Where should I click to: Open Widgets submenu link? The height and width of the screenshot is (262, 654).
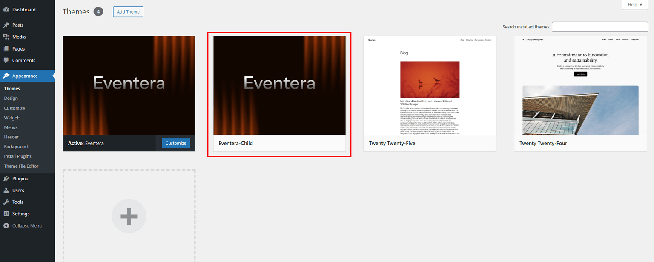point(12,118)
